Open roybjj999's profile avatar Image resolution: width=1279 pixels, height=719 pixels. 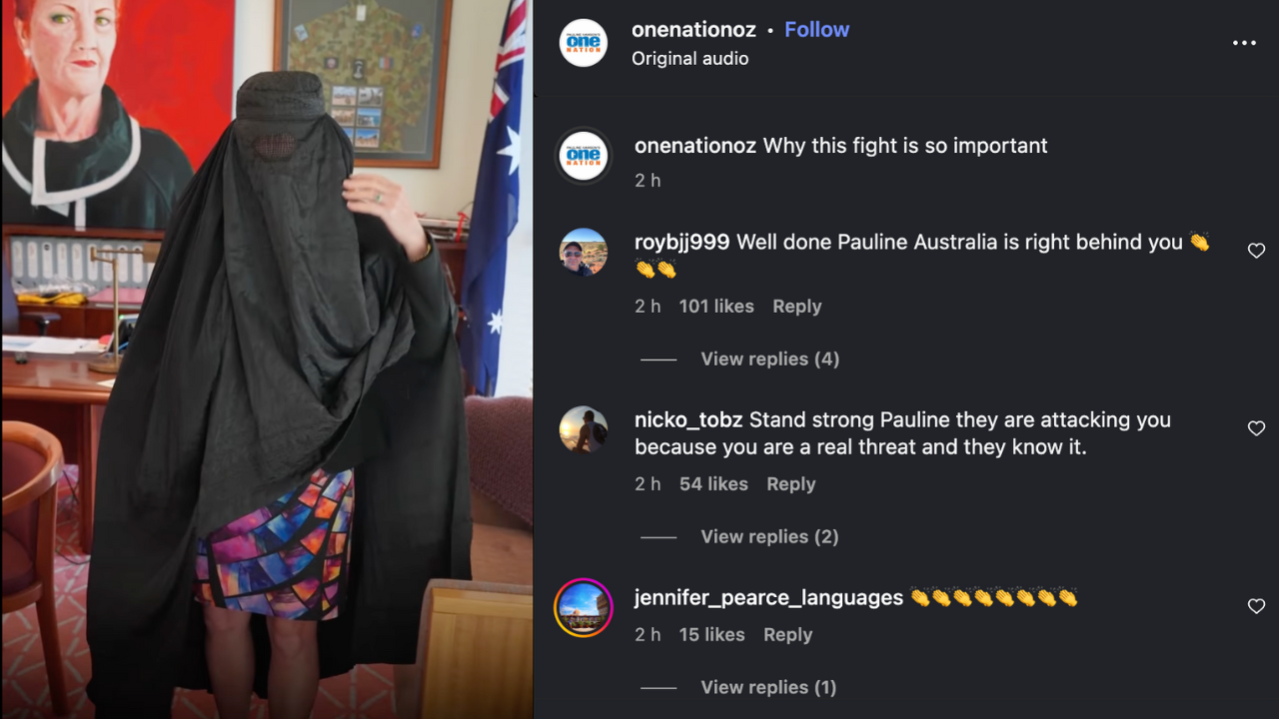click(584, 253)
